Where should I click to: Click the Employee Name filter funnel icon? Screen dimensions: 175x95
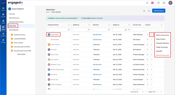(x=69, y=30)
